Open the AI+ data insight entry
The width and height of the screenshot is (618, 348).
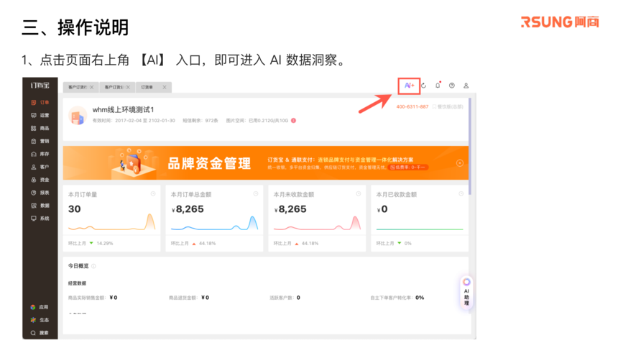point(409,86)
